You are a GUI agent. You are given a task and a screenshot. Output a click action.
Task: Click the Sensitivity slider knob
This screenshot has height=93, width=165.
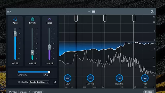click(x=49, y=72)
